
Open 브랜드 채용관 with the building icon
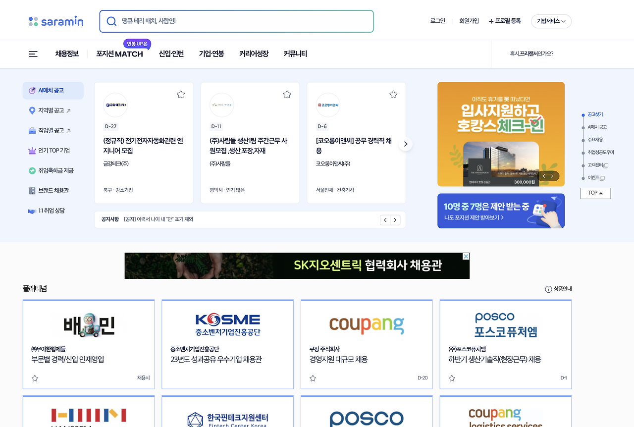pyautogui.click(x=32, y=190)
